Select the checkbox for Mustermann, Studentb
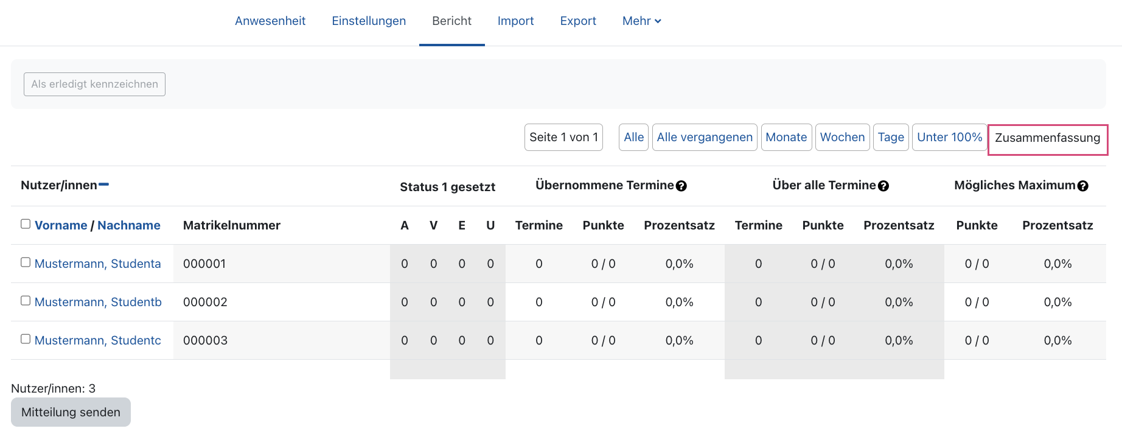1122x448 pixels. tap(26, 301)
